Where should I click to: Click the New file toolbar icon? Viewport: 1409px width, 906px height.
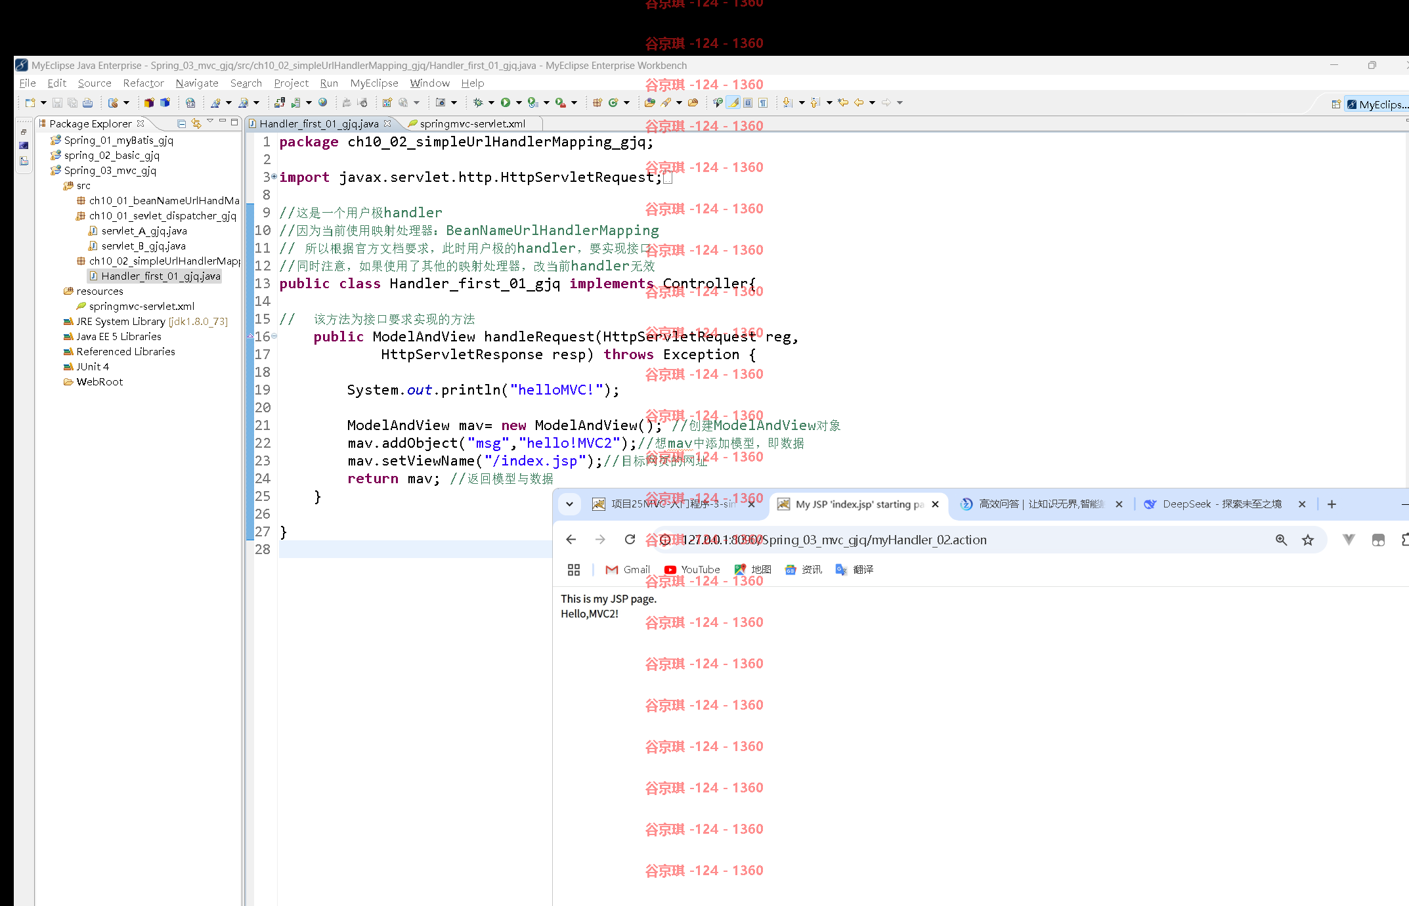click(30, 102)
